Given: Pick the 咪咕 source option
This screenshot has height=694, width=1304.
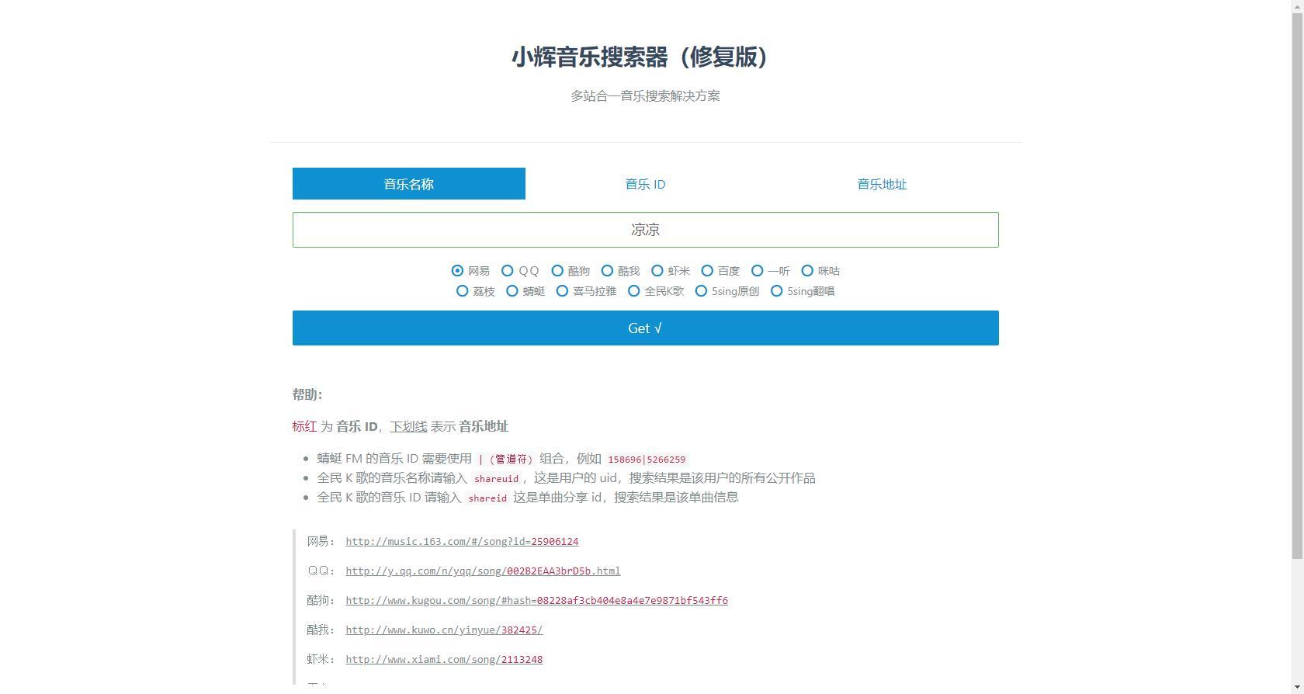Looking at the screenshot, I should (807, 271).
